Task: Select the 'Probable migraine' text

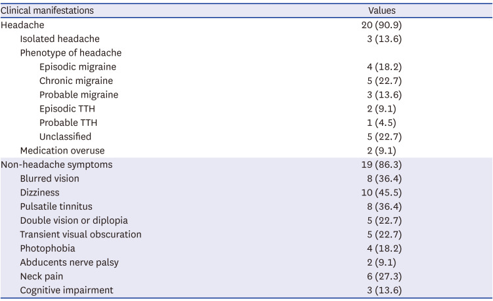Action: tap(79, 94)
